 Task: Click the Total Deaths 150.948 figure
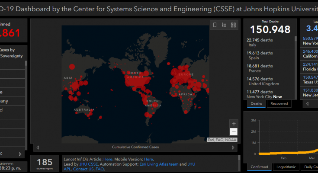[x=270, y=29]
